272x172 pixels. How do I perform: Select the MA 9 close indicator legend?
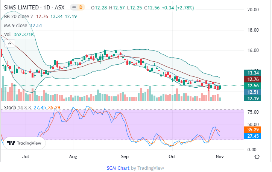pyautogui.click(x=15, y=26)
